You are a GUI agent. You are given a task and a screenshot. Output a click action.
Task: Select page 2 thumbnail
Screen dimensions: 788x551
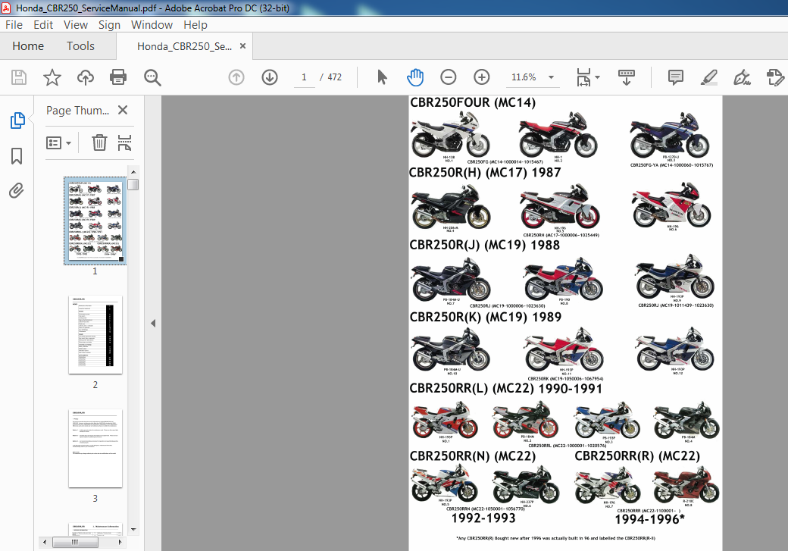(95, 335)
